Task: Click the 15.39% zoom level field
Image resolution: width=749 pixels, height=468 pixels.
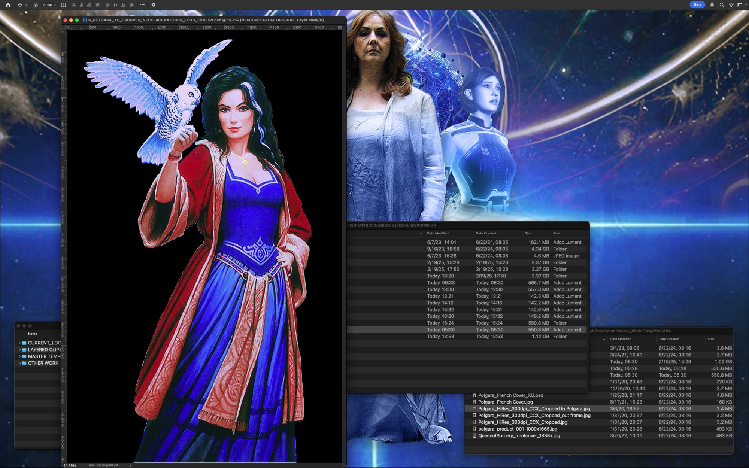Action: point(70,466)
